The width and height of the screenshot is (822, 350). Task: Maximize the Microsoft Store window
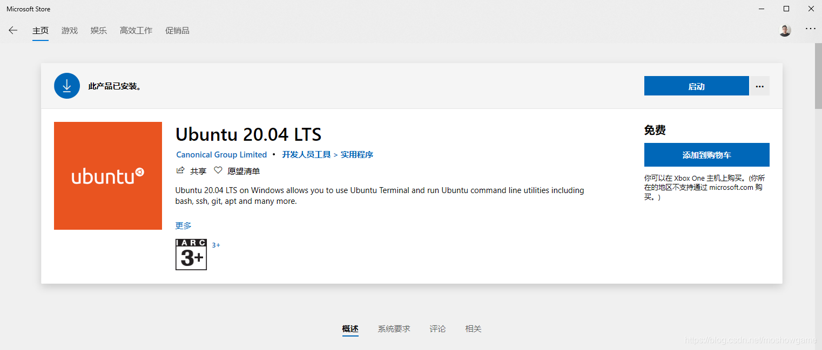786,9
